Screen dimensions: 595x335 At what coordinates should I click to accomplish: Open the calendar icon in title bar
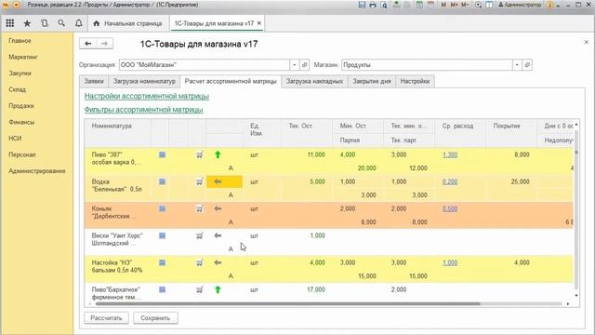tap(430, 5)
